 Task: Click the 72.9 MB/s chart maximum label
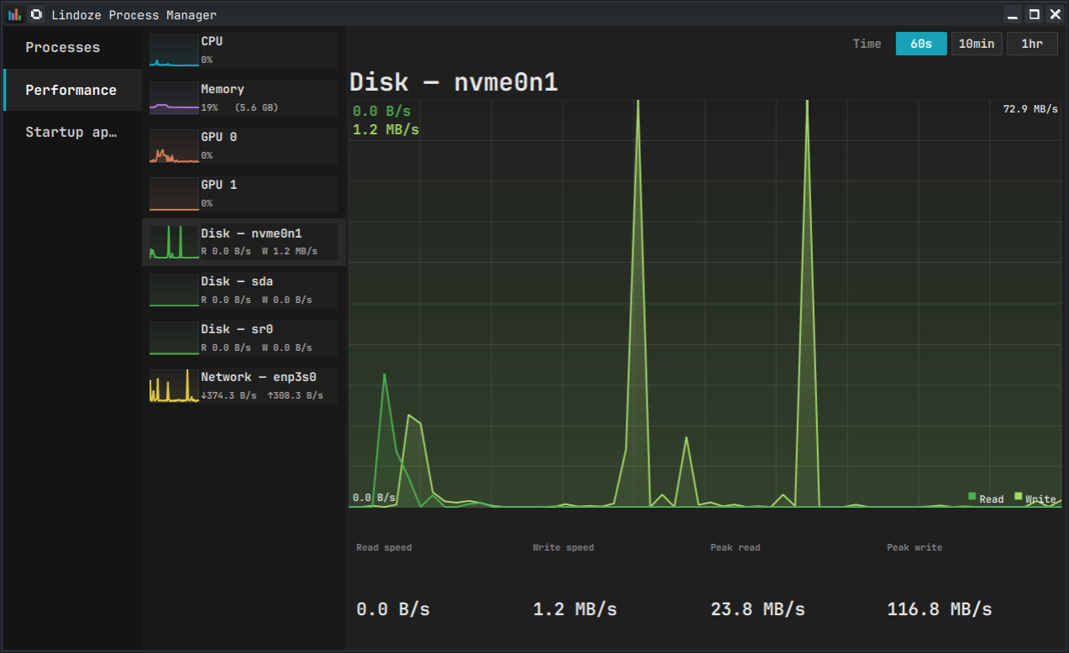1030,109
